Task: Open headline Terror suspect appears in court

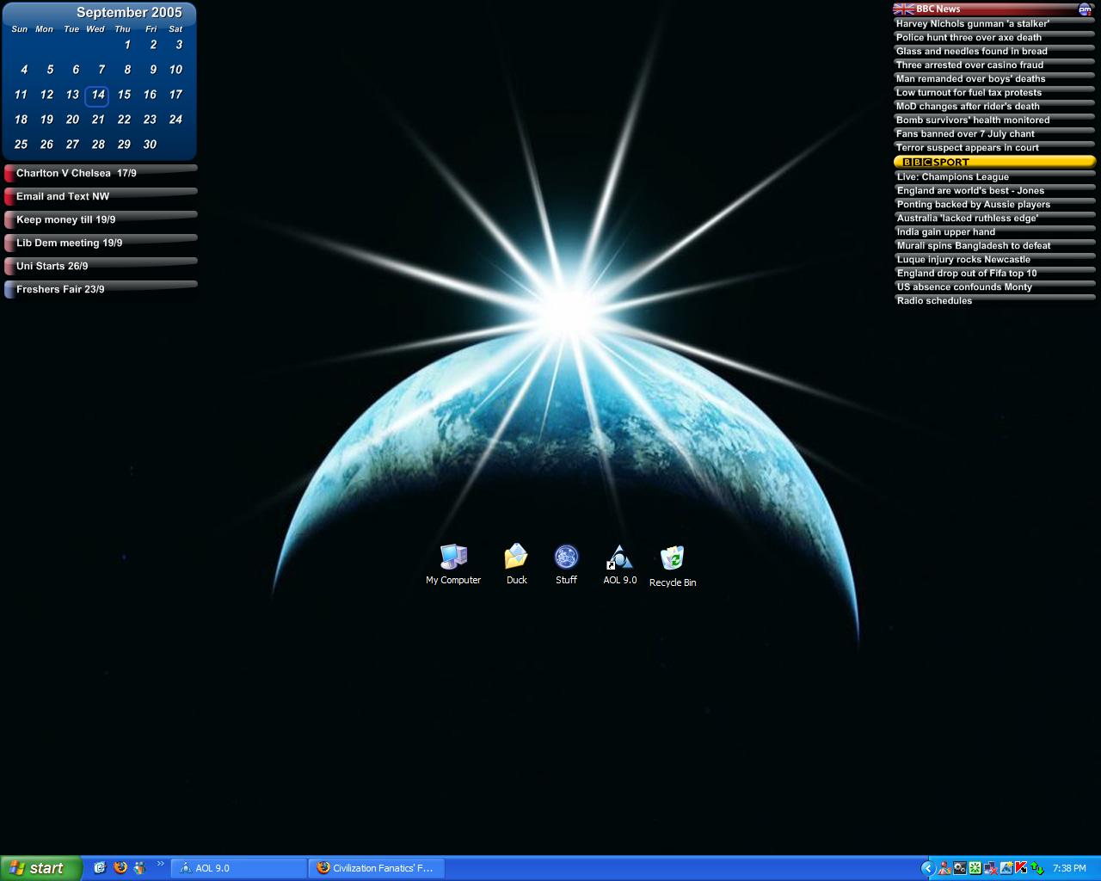Action: 993,148
